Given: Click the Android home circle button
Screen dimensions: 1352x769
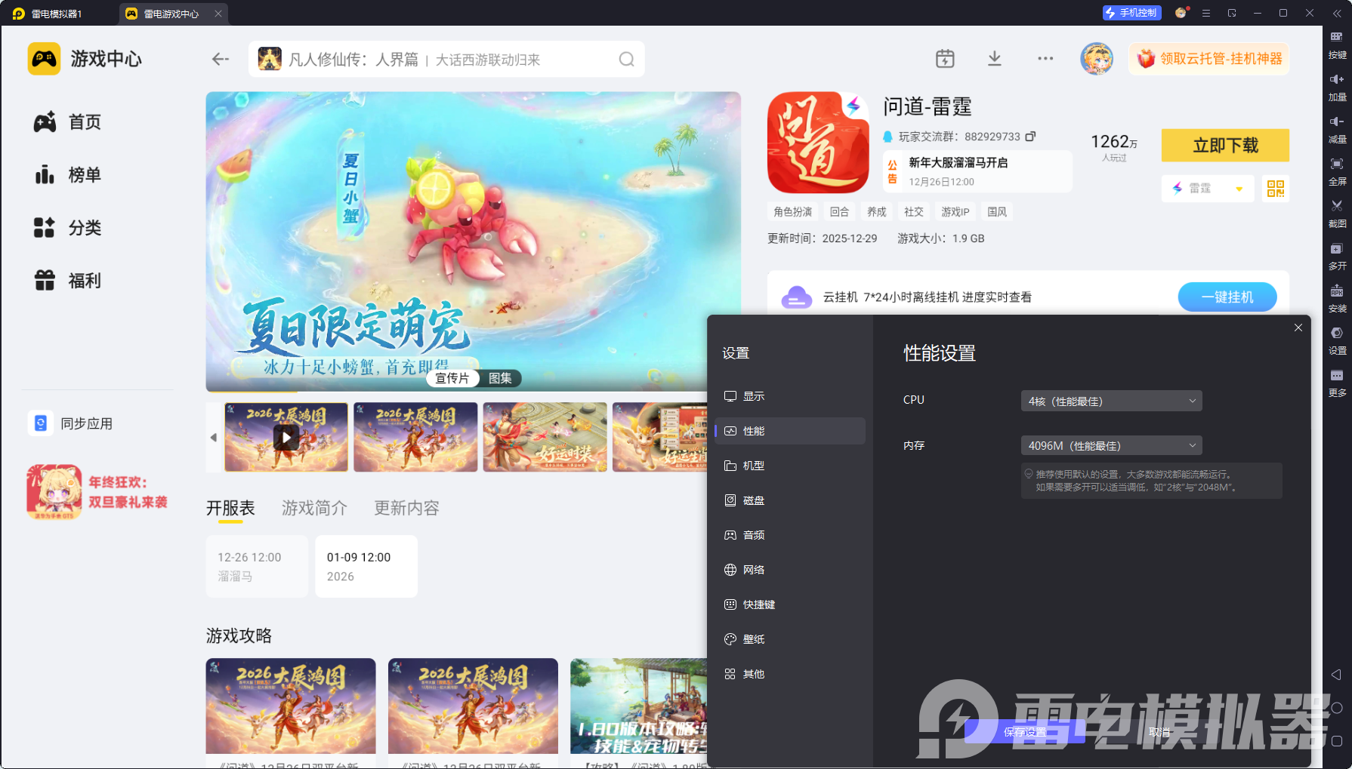Looking at the screenshot, I should click(1336, 708).
